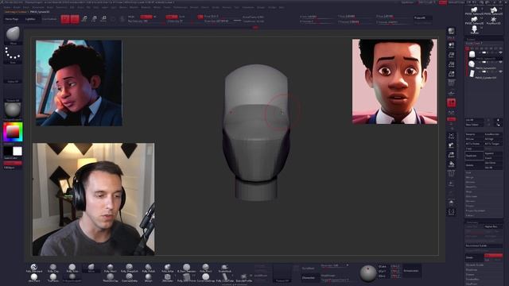Toggle Live Boolean mode
This screenshot has width=509, height=286.
click(49, 19)
